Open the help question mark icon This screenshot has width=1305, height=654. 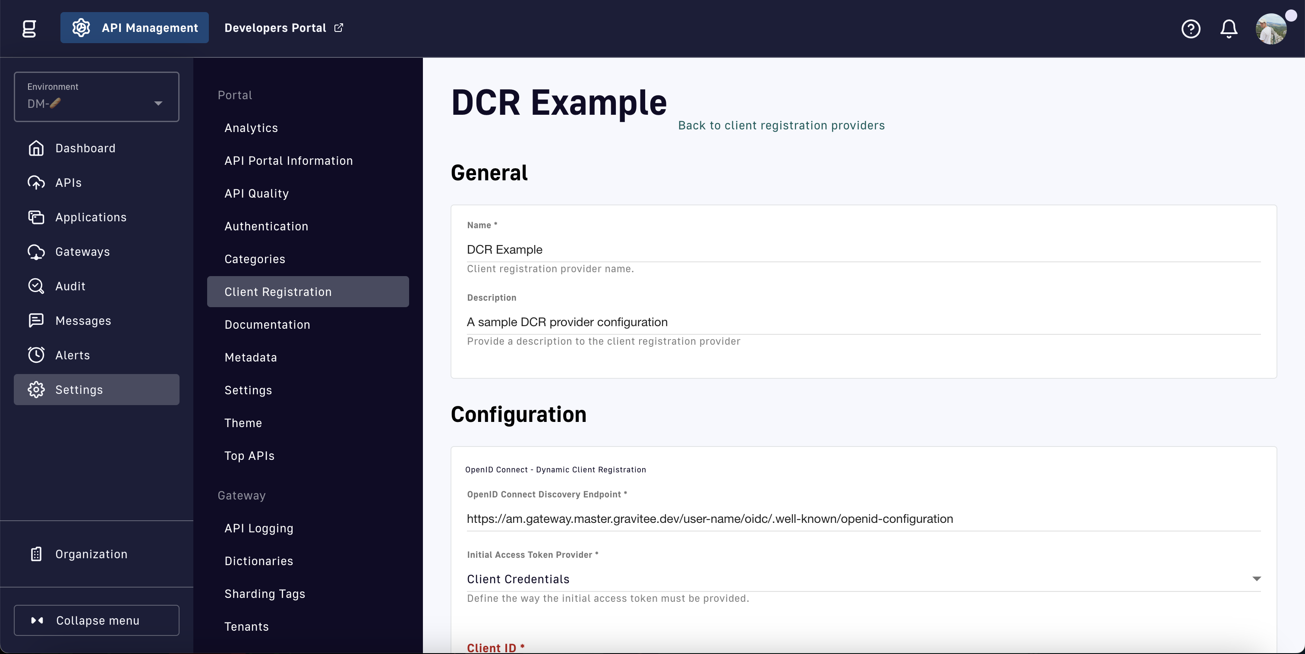coord(1191,29)
